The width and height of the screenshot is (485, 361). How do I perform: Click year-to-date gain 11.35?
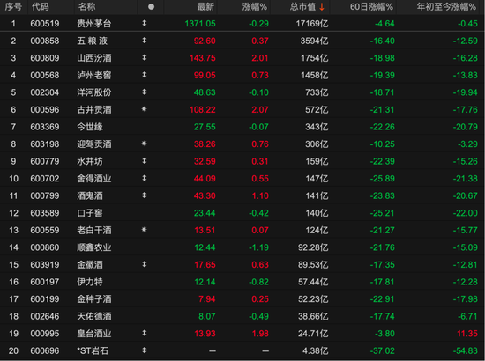tap(467, 334)
